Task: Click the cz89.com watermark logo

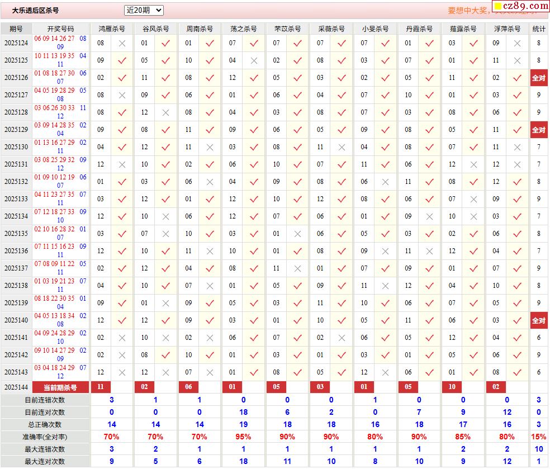Action: click(x=520, y=7)
